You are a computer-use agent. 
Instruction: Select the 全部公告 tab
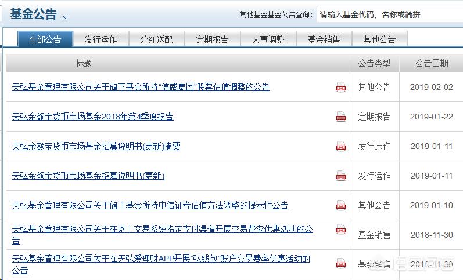45,39
